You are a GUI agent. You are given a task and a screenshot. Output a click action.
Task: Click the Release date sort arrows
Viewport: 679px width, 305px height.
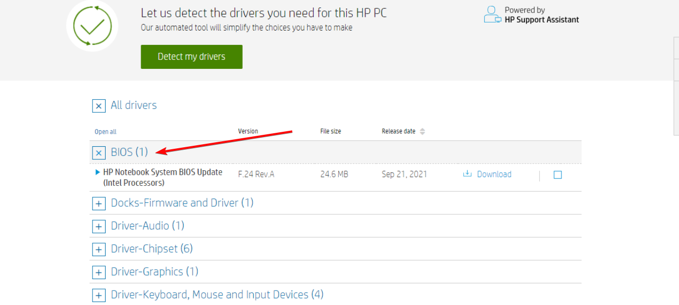(422, 132)
